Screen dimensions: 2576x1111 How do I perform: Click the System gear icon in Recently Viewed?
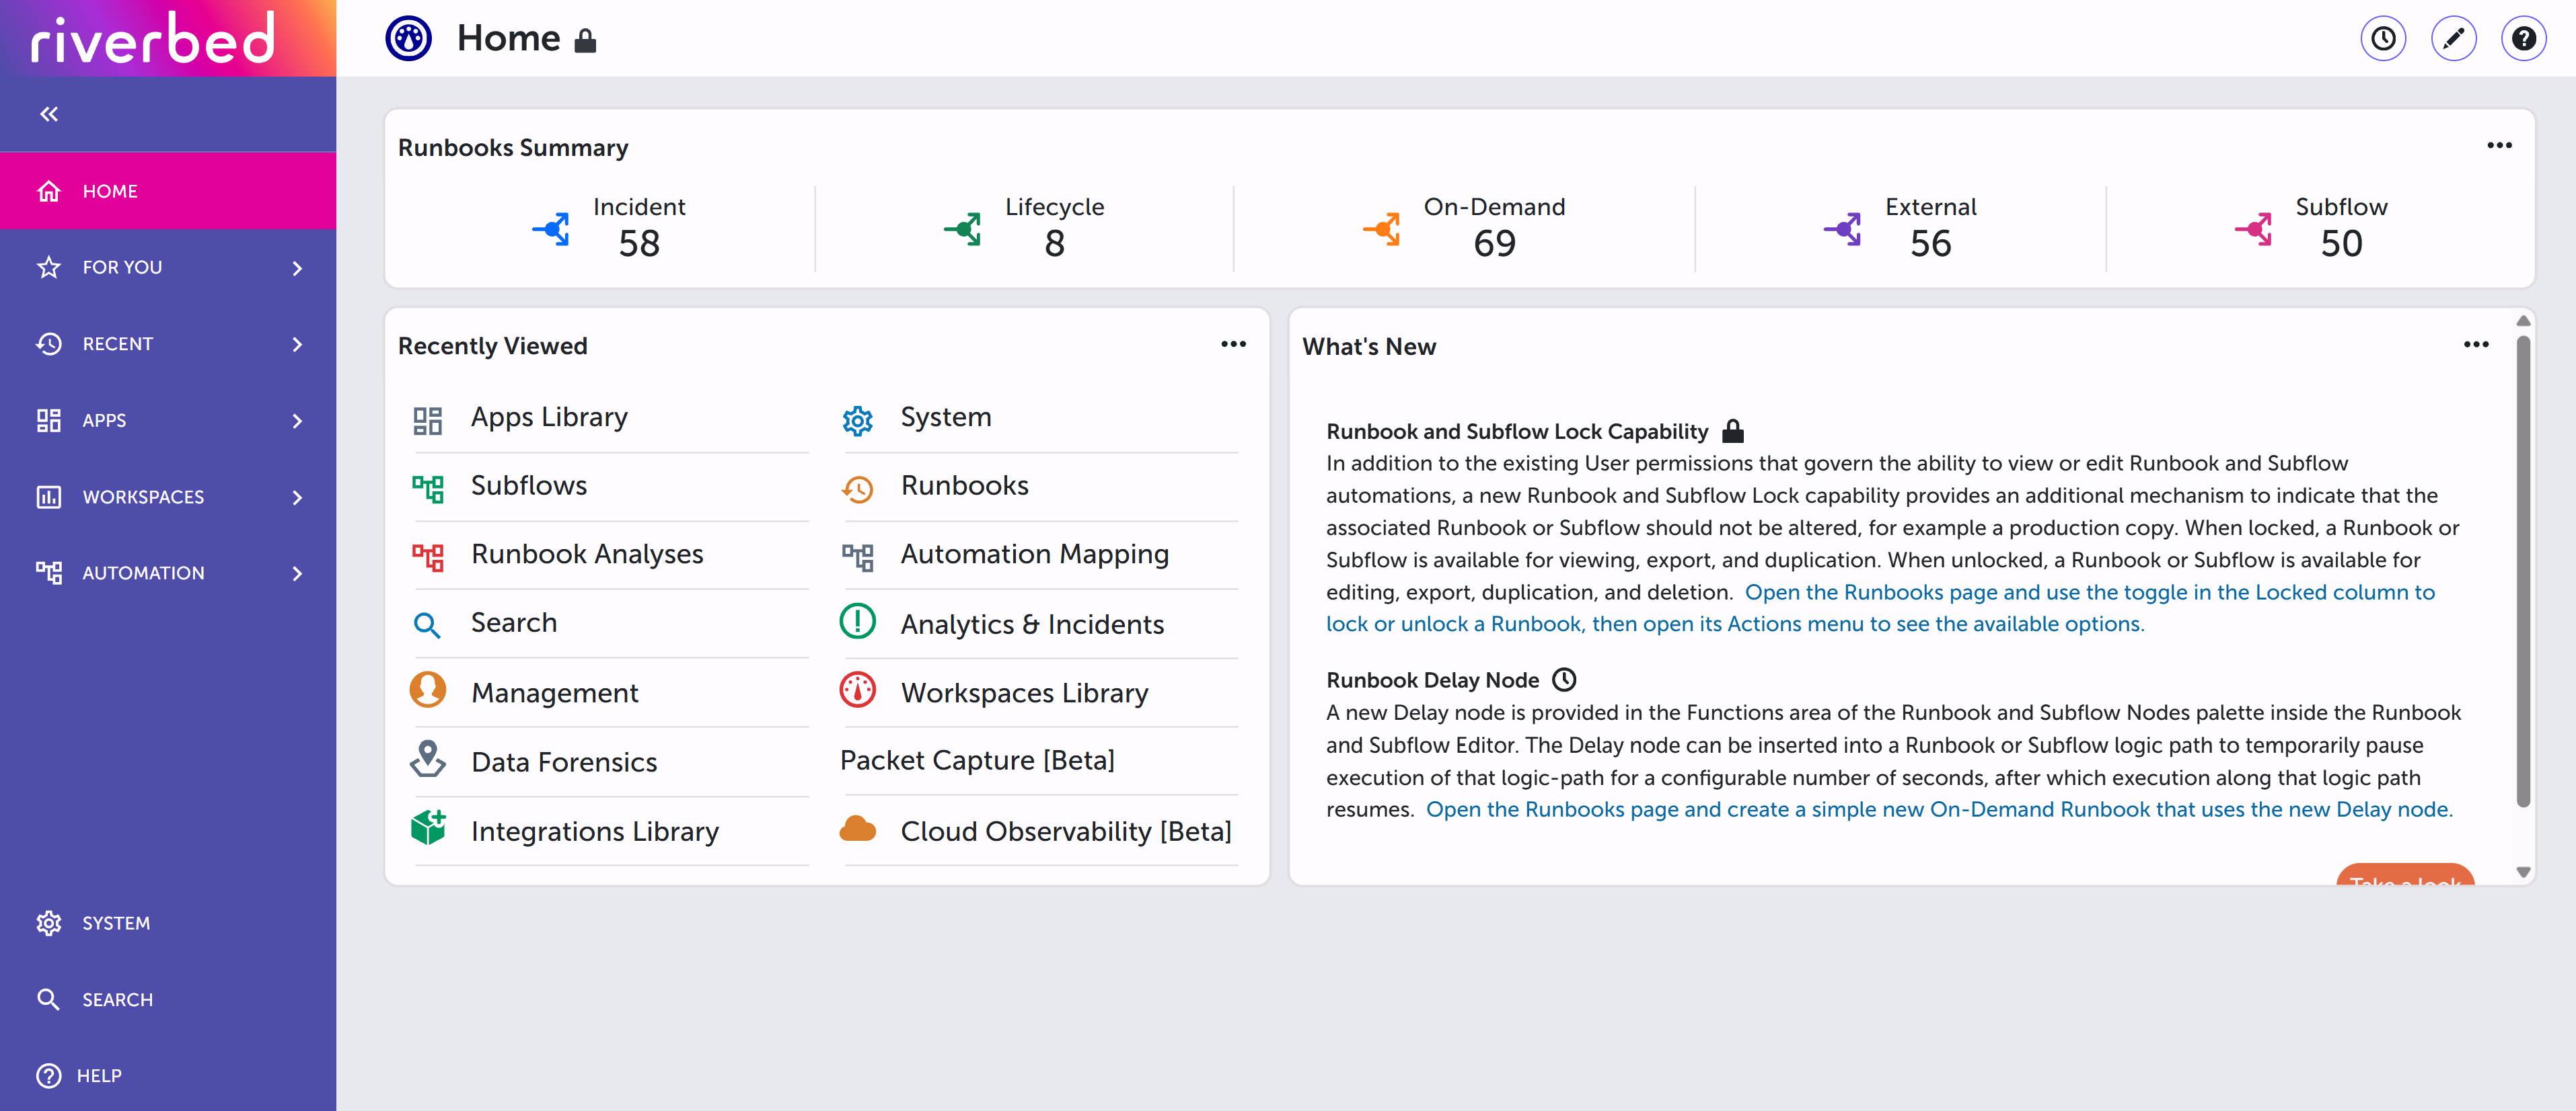(858, 421)
